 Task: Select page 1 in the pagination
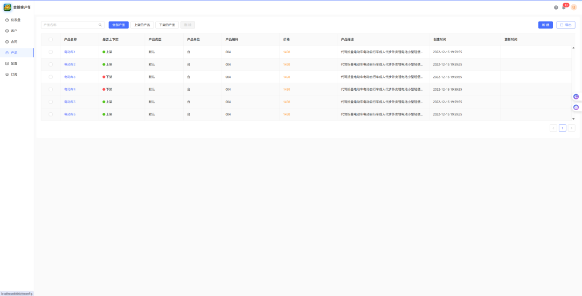point(562,128)
